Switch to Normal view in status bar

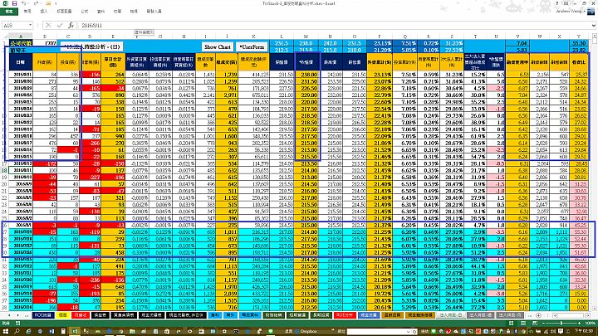[x=511, y=323]
